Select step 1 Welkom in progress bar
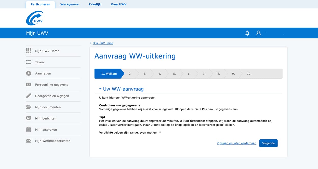Image resolution: width=318 pixels, height=169 pixels. pos(109,74)
